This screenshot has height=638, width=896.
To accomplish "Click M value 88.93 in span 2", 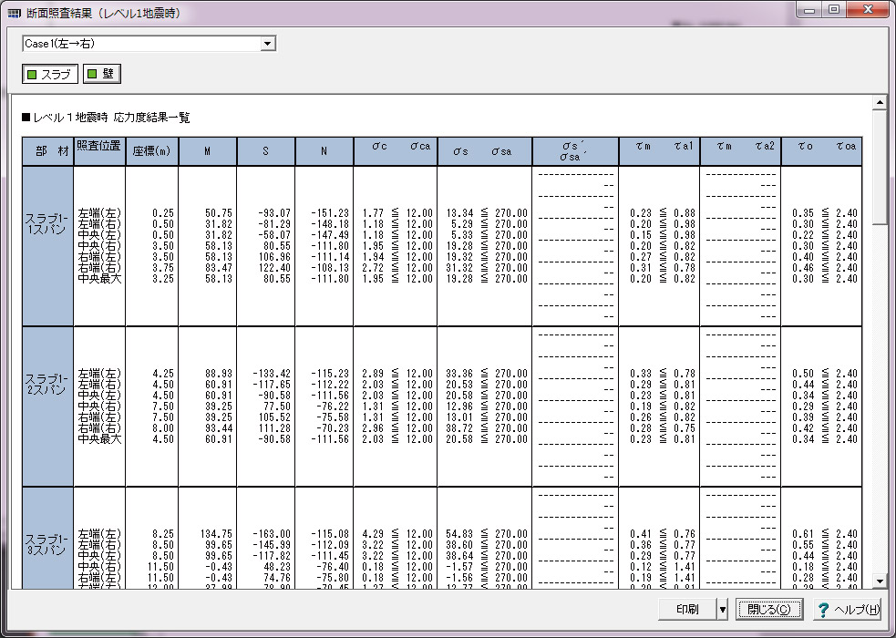I will pyautogui.click(x=218, y=374).
